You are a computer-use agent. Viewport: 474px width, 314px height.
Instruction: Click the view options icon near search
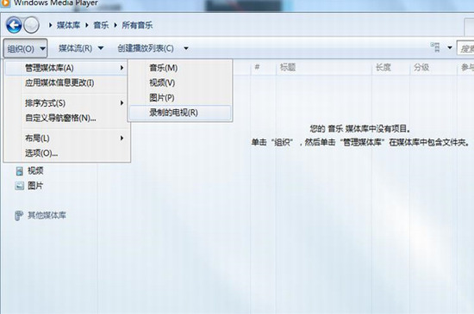pos(435,47)
